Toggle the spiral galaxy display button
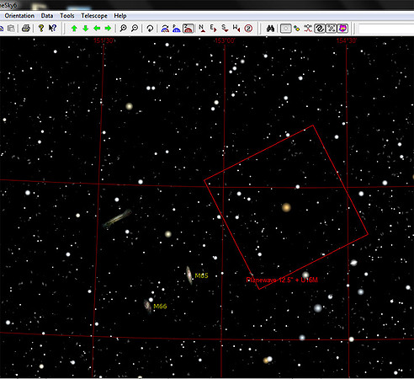414x379 pixels. [320, 29]
